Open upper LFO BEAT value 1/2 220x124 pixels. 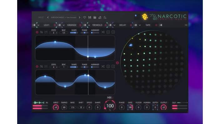tap(64, 33)
